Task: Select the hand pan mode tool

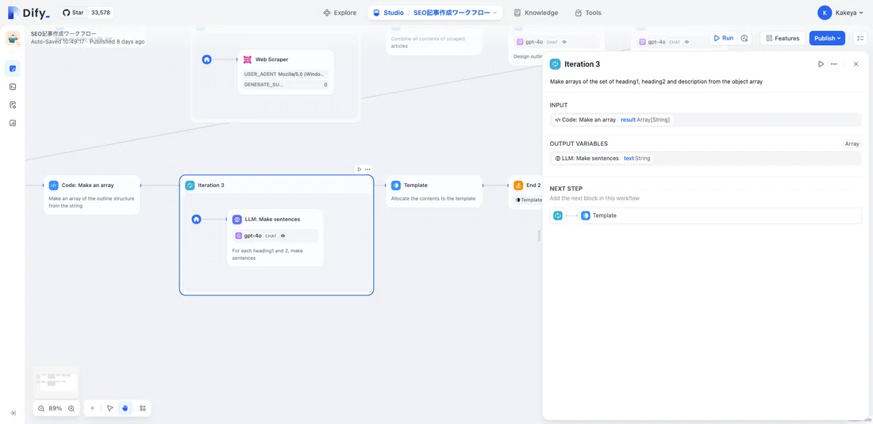Action: tap(125, 408)
